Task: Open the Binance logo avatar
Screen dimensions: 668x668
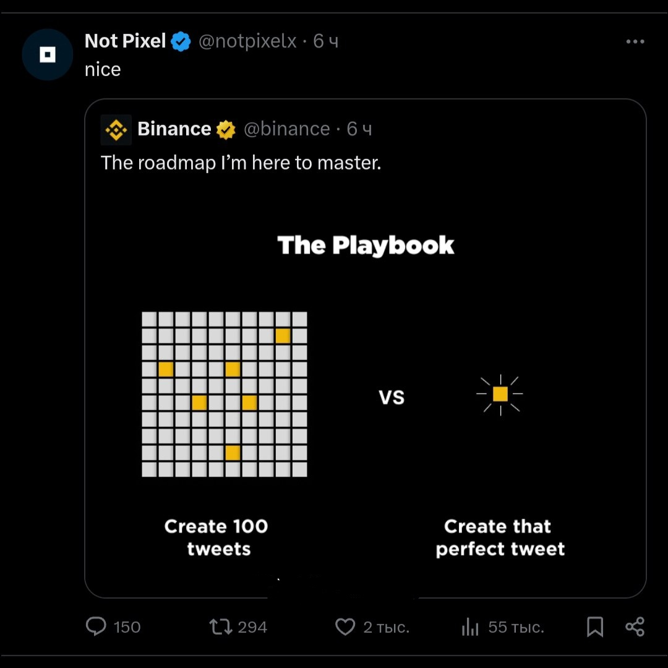Action: (x=116, y=129)
